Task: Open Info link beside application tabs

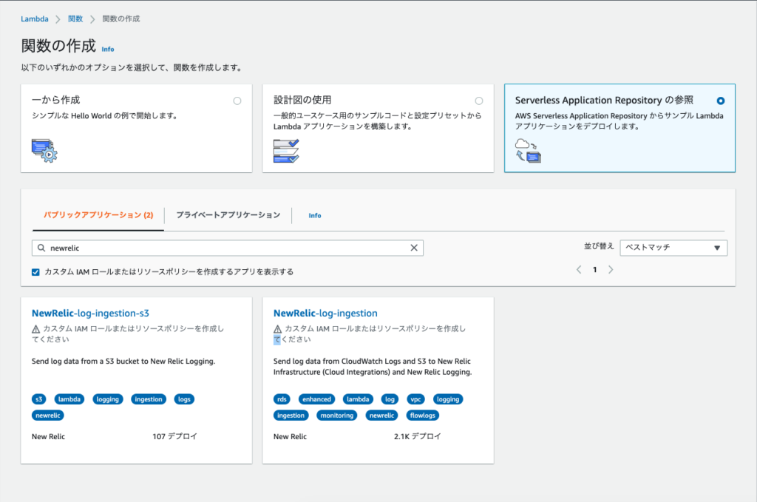Action: [x=315, y=216]
